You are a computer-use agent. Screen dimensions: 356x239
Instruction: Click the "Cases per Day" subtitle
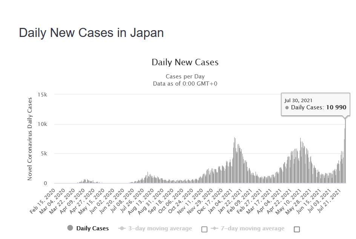coord(185,77)
